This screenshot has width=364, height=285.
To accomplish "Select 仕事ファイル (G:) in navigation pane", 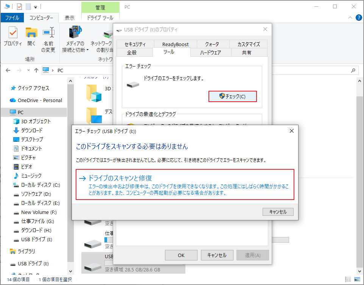I will tap(34, 221).
